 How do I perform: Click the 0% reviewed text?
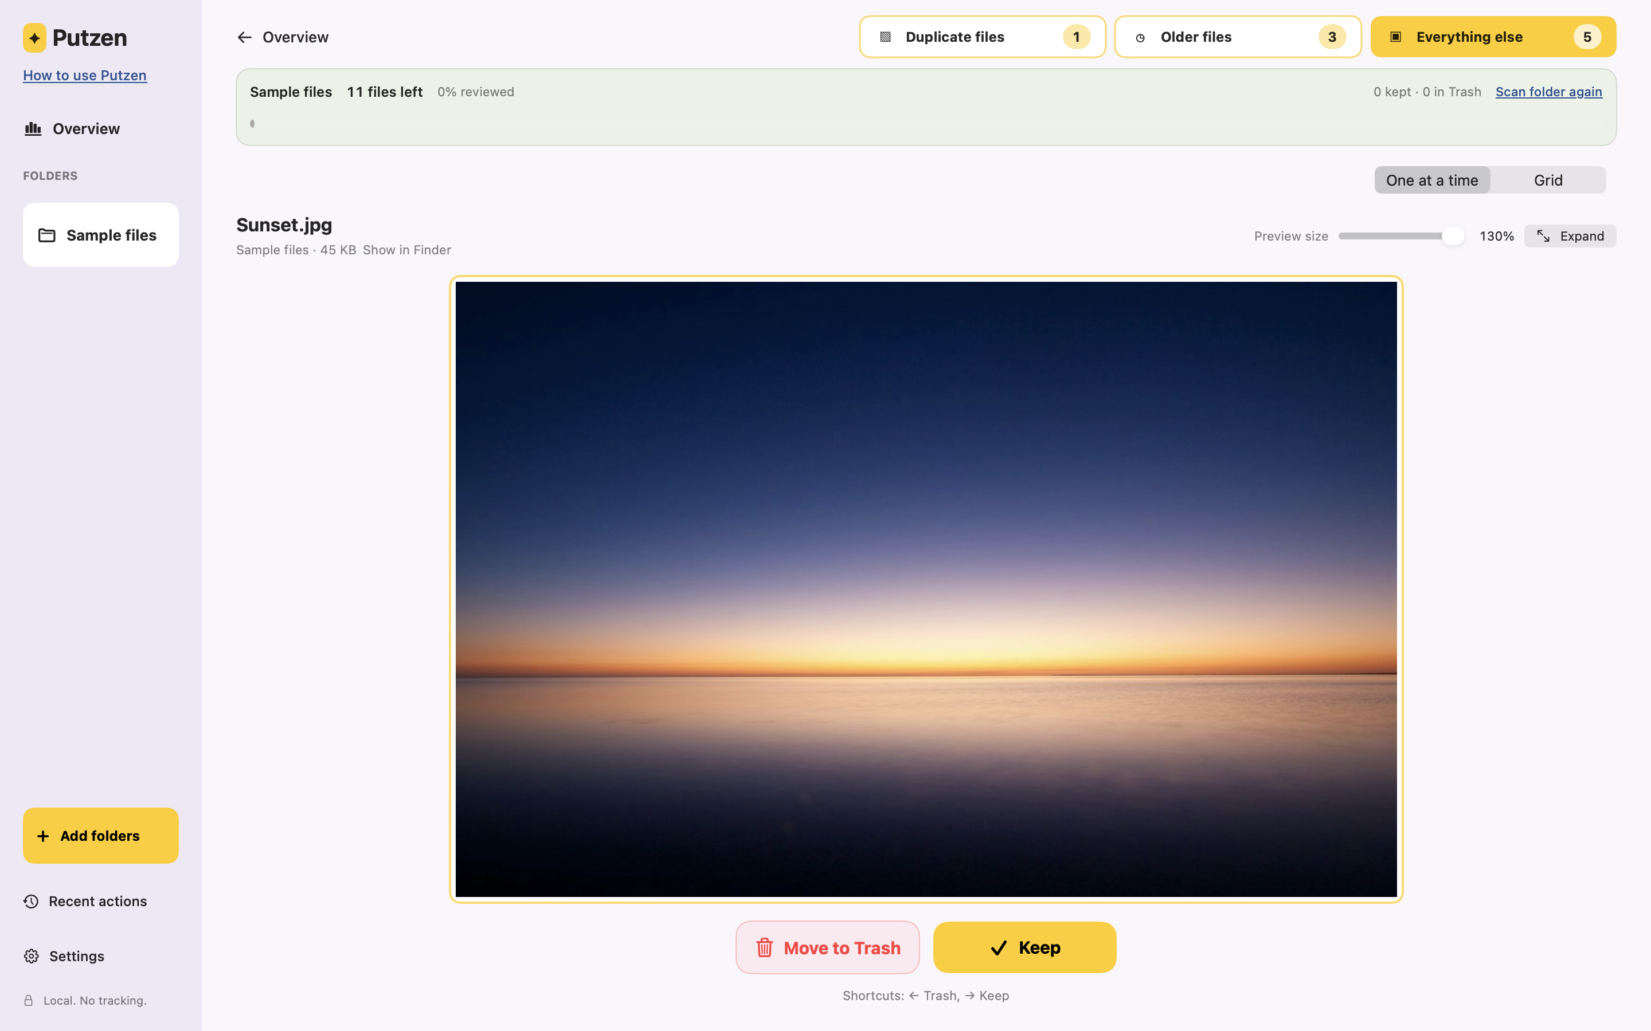click(x=475, y=92)
